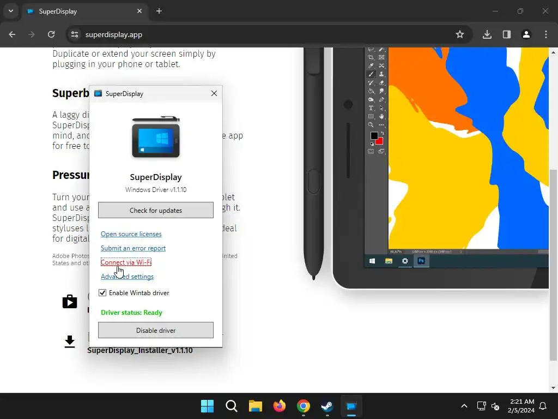Click the page vertical scrollbar thumb
The height and width of the screenshot is (419, 558).
(553, 265)
